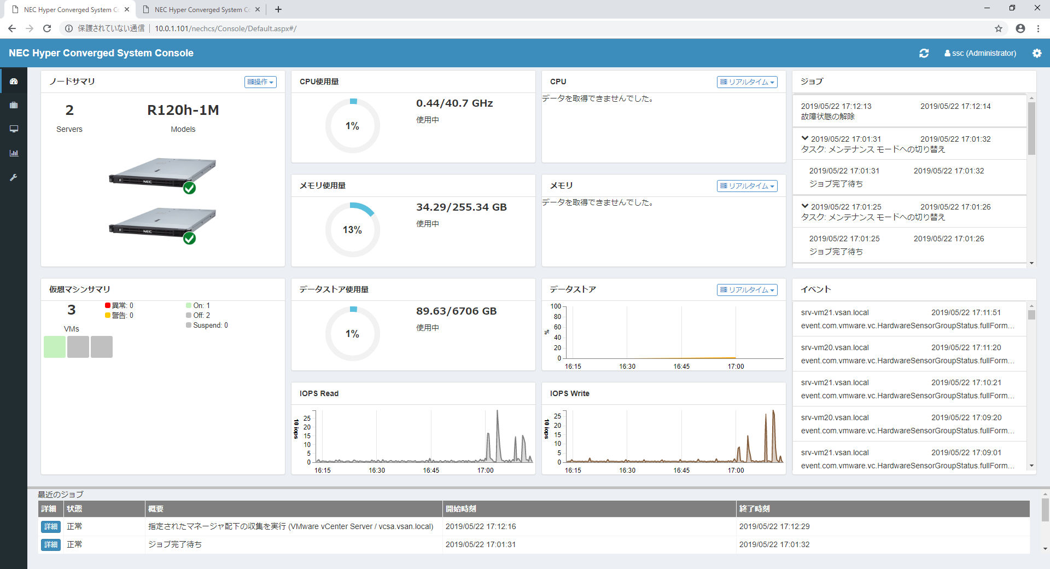Refresh the console using header refresh icon
This screenshot has width=1050, height=569.
point(924,53)
